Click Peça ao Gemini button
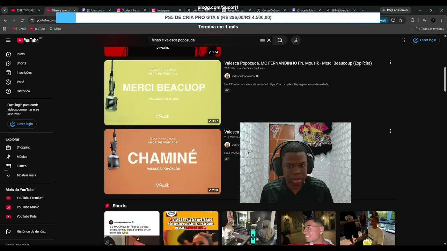Viewport: 447px width, 251px height. click(x=395, y=10)
